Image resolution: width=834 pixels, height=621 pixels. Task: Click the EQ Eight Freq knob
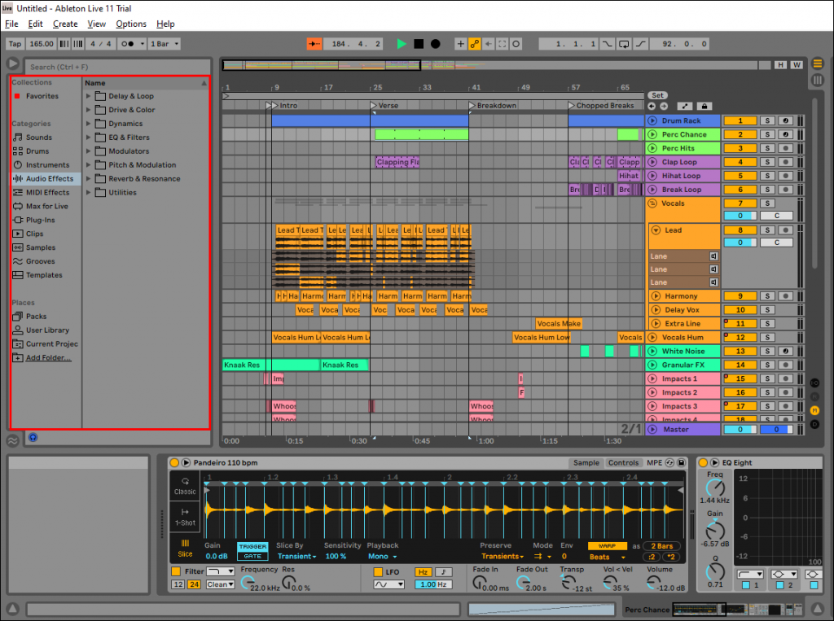click(x=715, y=487)
